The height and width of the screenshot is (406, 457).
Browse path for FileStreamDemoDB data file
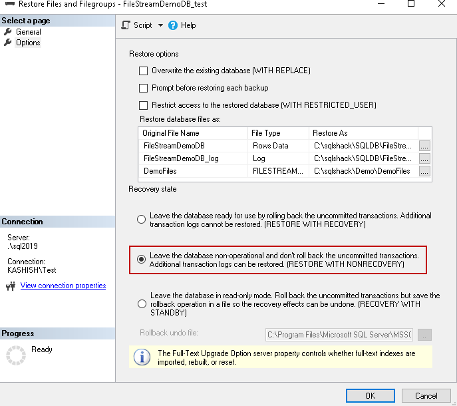[424, 145]
